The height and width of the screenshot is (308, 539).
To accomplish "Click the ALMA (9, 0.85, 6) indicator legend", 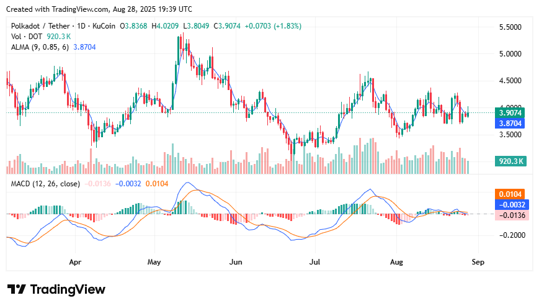I will (40, 47).
